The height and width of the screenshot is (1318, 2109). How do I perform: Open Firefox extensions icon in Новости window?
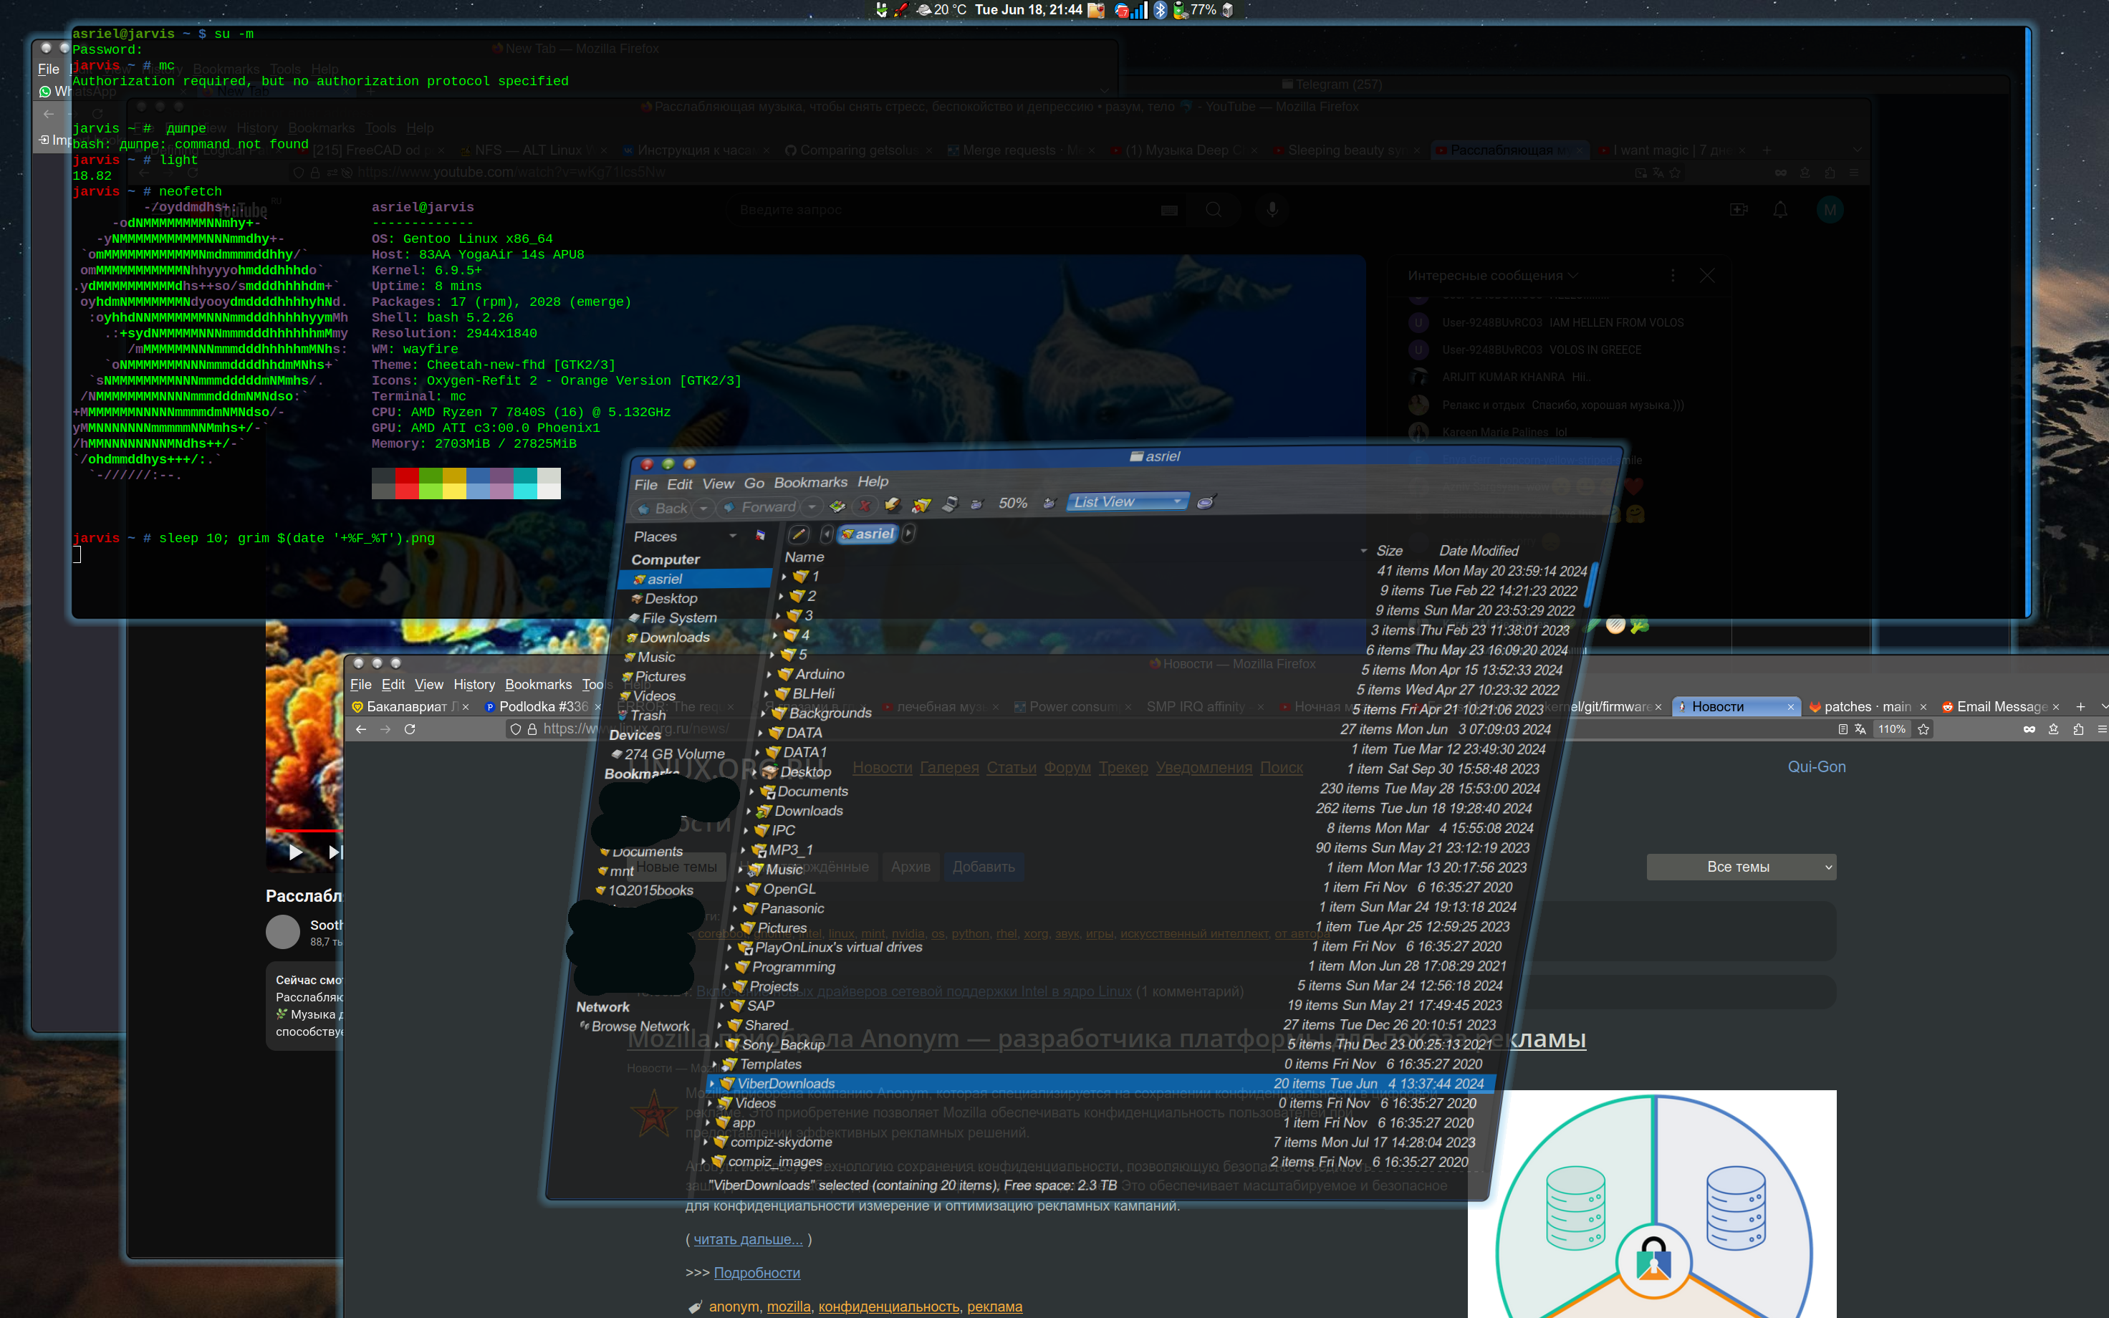click(2077, 728)
